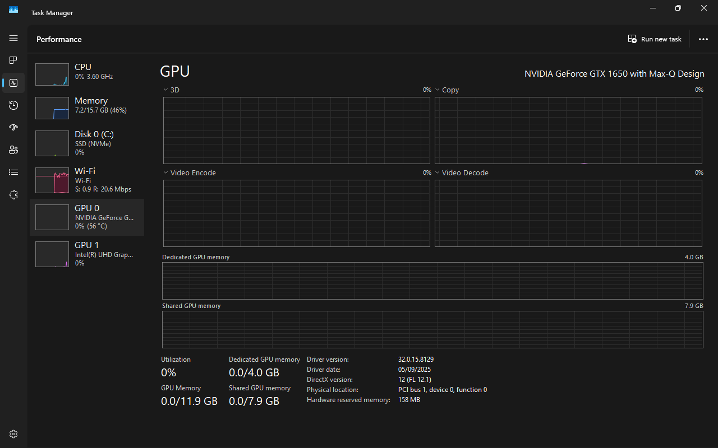
Task: Click driver version value "32.0.15.8129"
Action: pos(416,360)
